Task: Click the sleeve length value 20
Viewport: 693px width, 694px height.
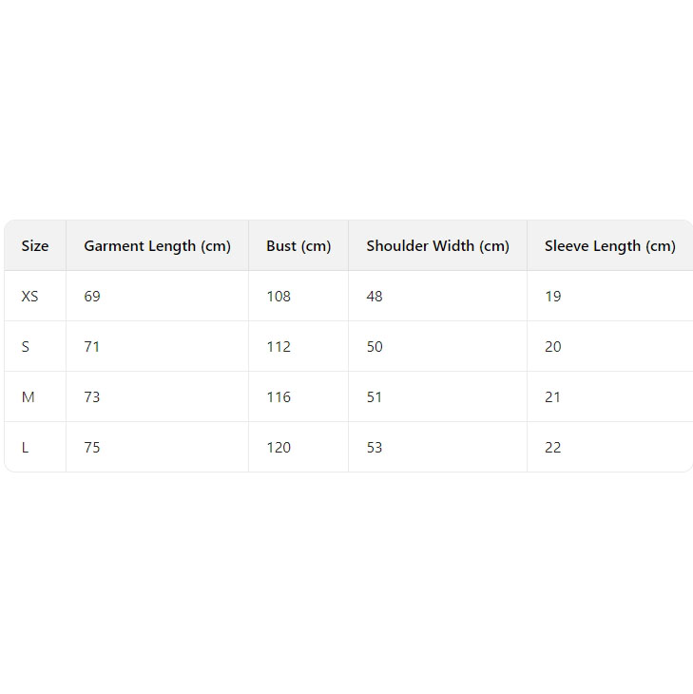Action: click(553, 347)
